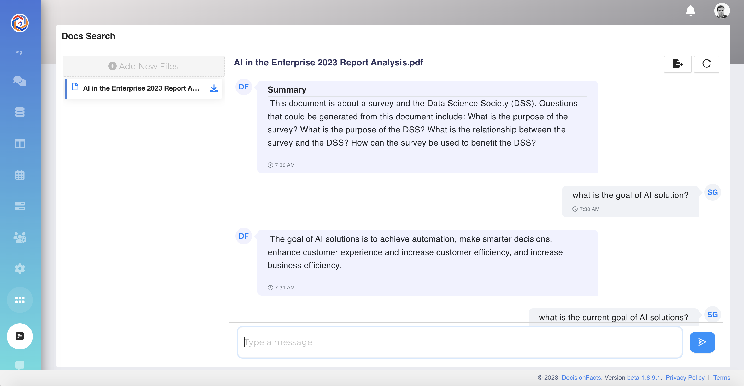
Task: Open the table layout sidebar icon
Action: pos(20,143)
